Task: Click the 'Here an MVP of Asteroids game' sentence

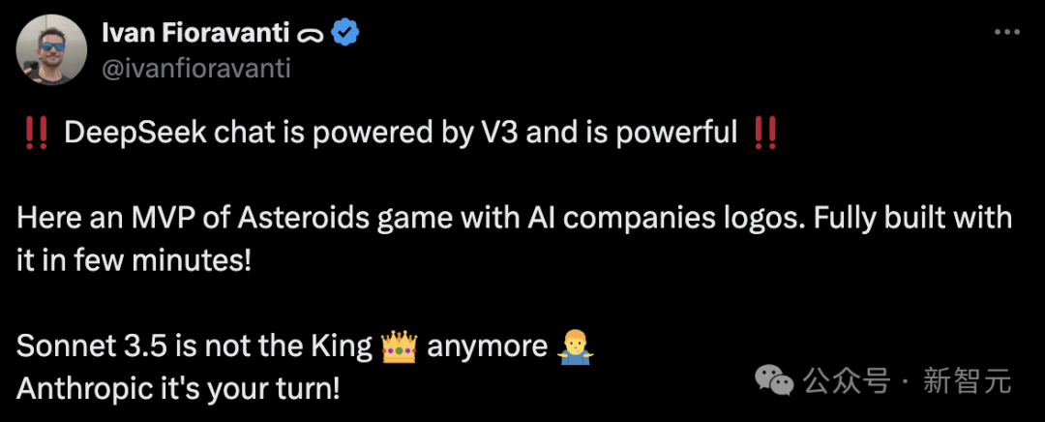Action: (x=290, y=219)
